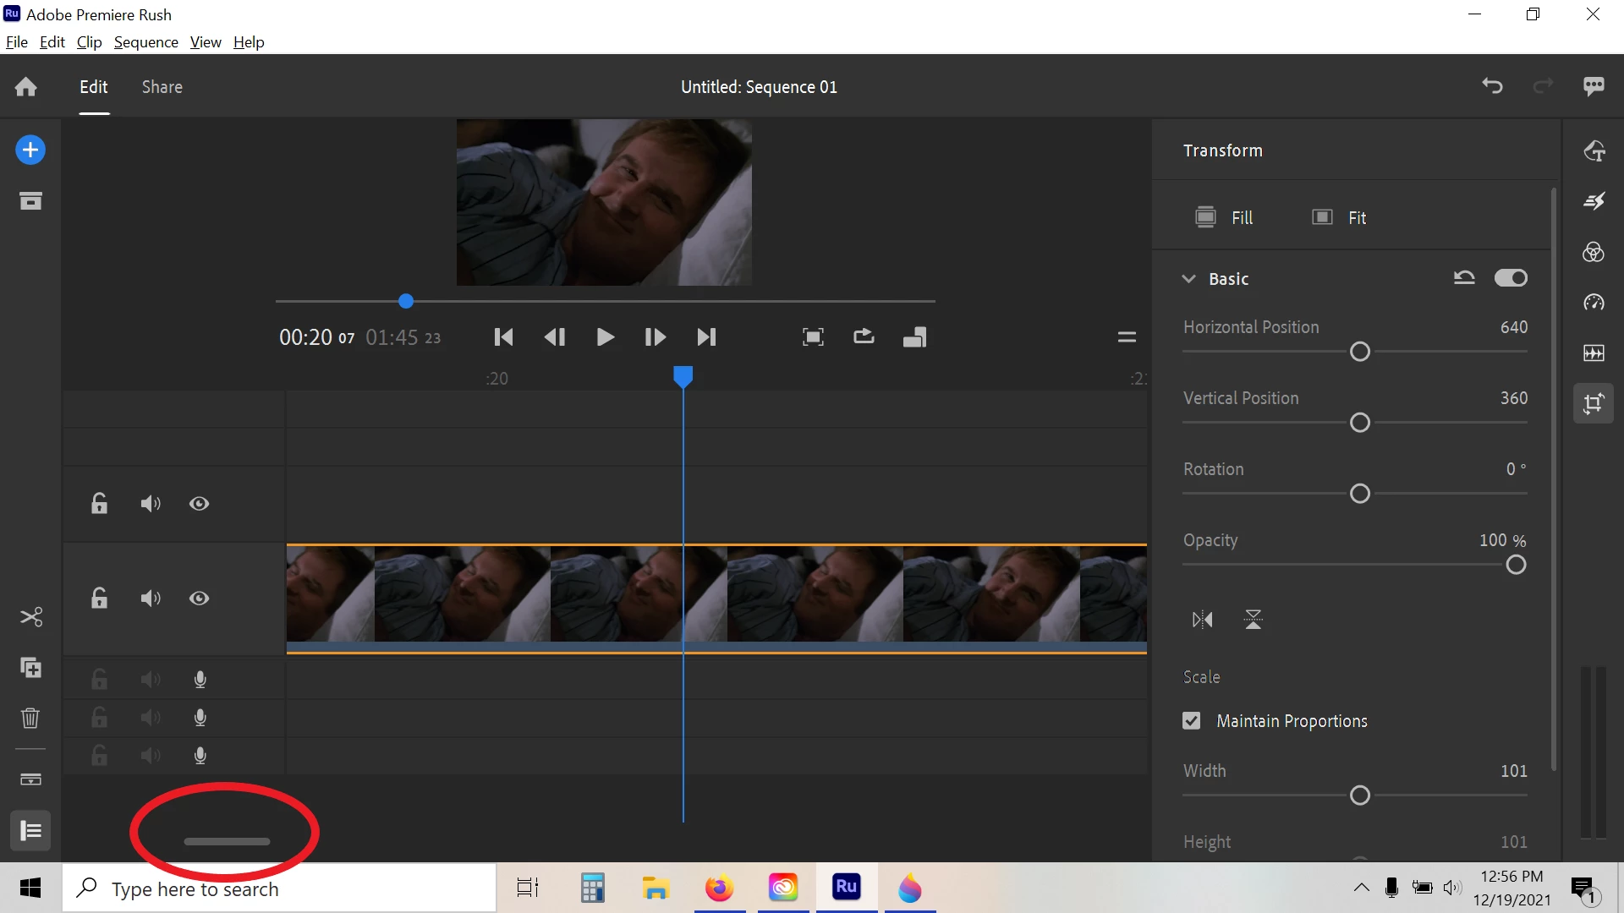
Task: Click the Fill button
Action: 1224,217
